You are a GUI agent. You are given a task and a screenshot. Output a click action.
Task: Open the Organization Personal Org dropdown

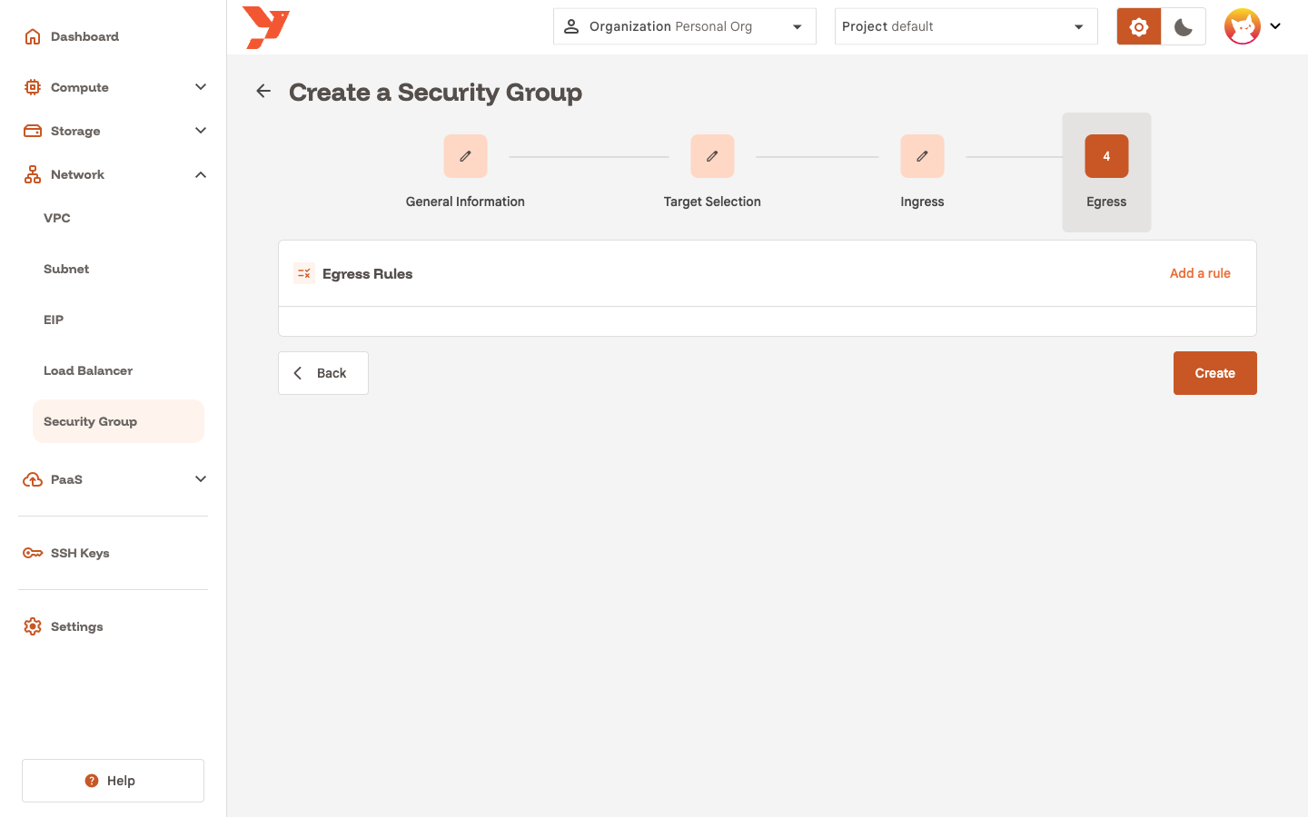[685, 26]
